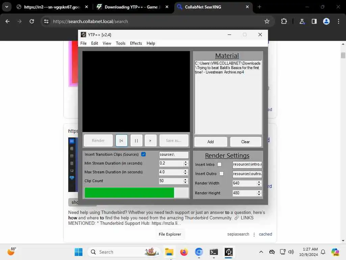Select the Baldi's Basics mp4 material entry
The width and height of the screenshot is (346, 260).
click(227, 68)
